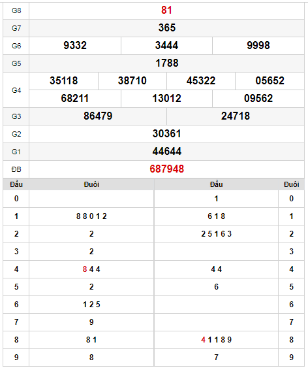Select G4 prize number 38710

[x=132, y=81]
